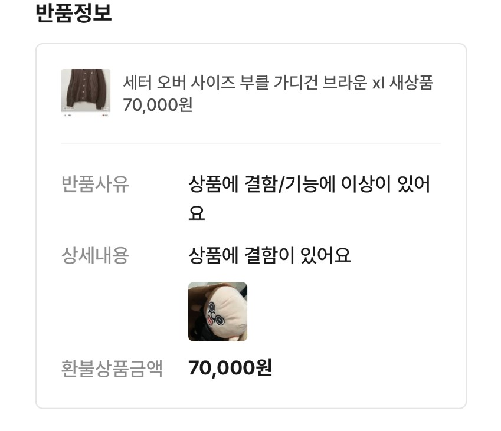Click the bold 70,000원 refund amount

tap(230, 368)
